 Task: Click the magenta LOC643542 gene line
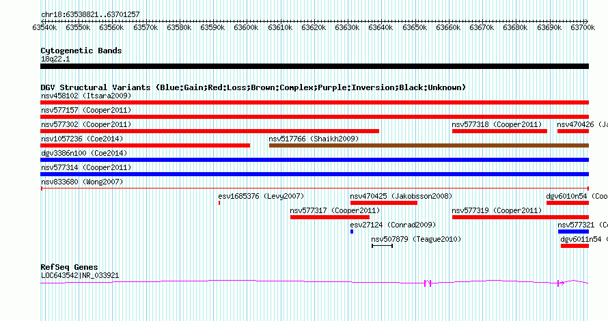coord(314,282)
